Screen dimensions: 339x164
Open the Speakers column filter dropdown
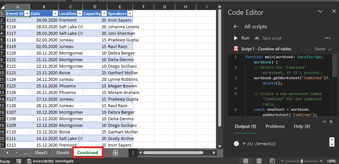130,13
